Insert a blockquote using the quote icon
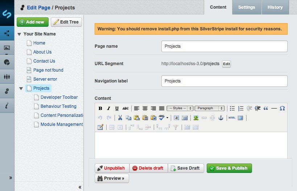297x191 pixels. (266, 108)
